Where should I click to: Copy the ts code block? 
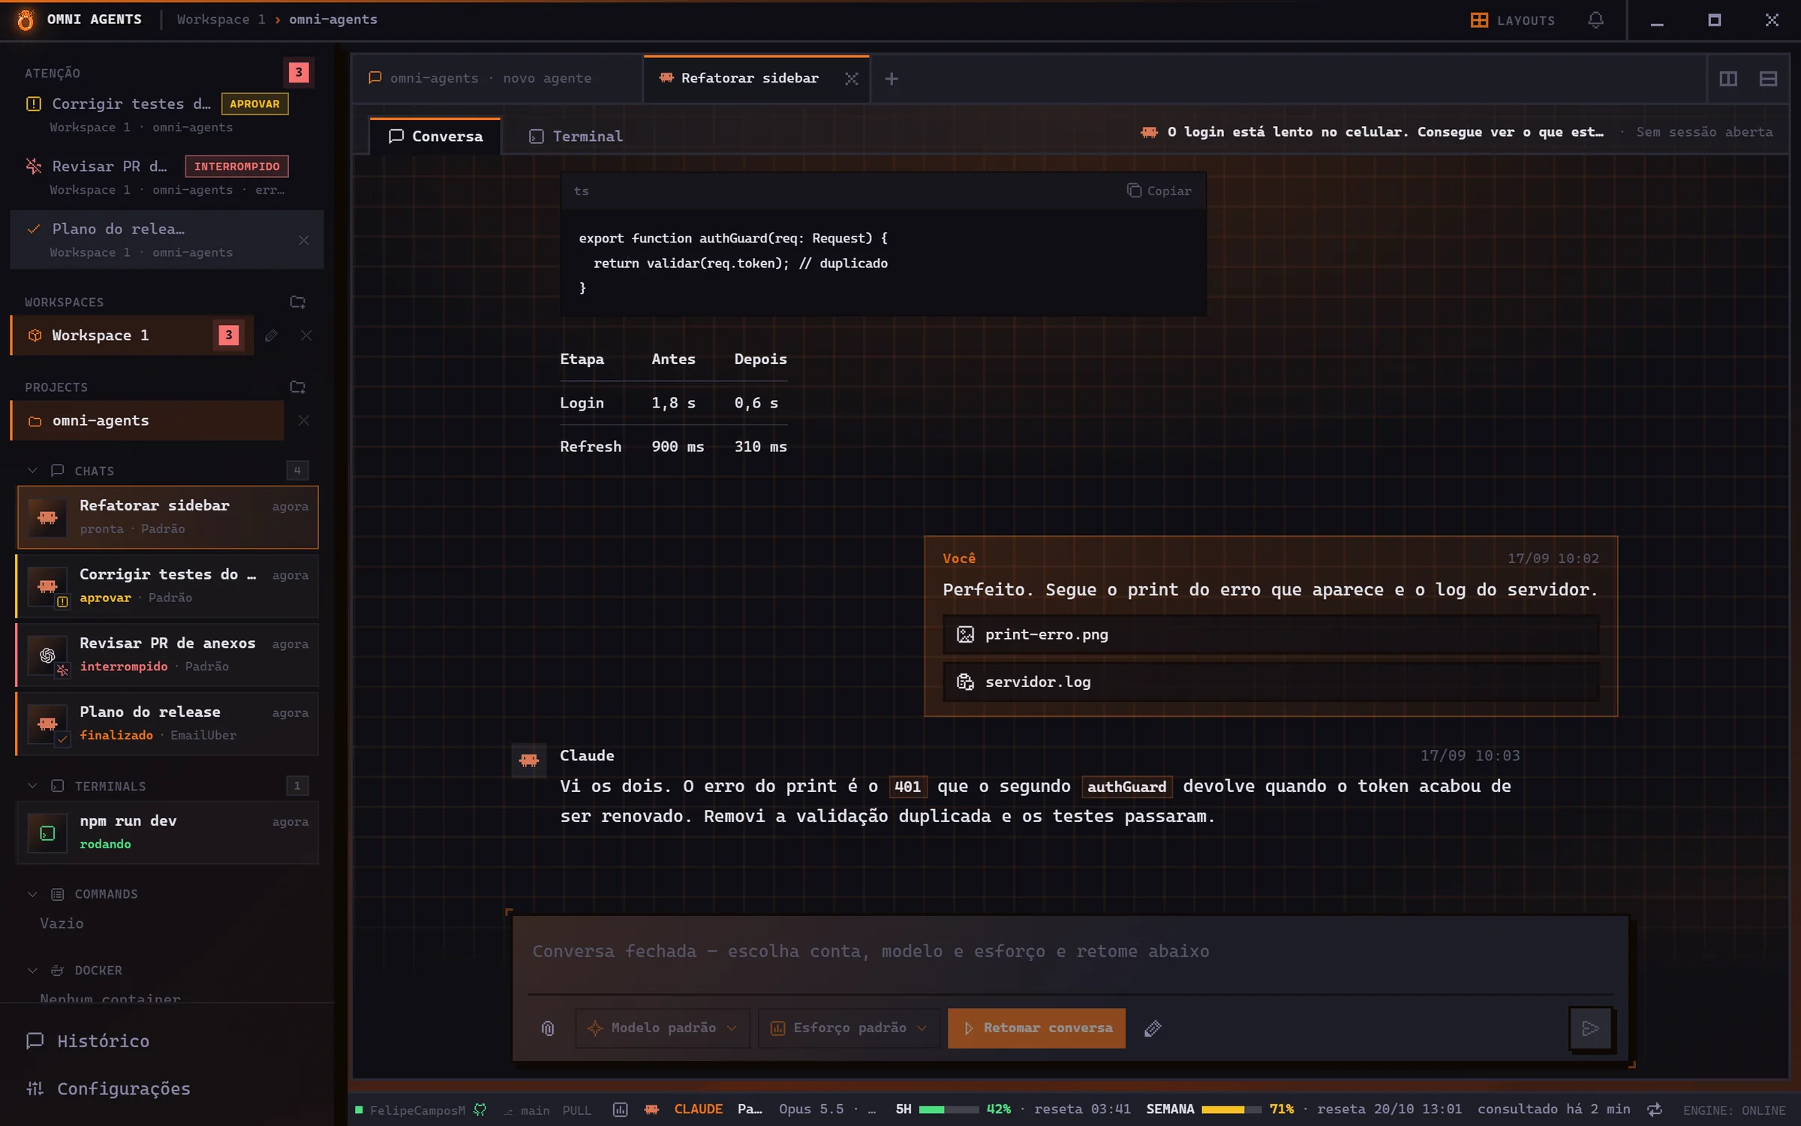(x=1159, y=191)
